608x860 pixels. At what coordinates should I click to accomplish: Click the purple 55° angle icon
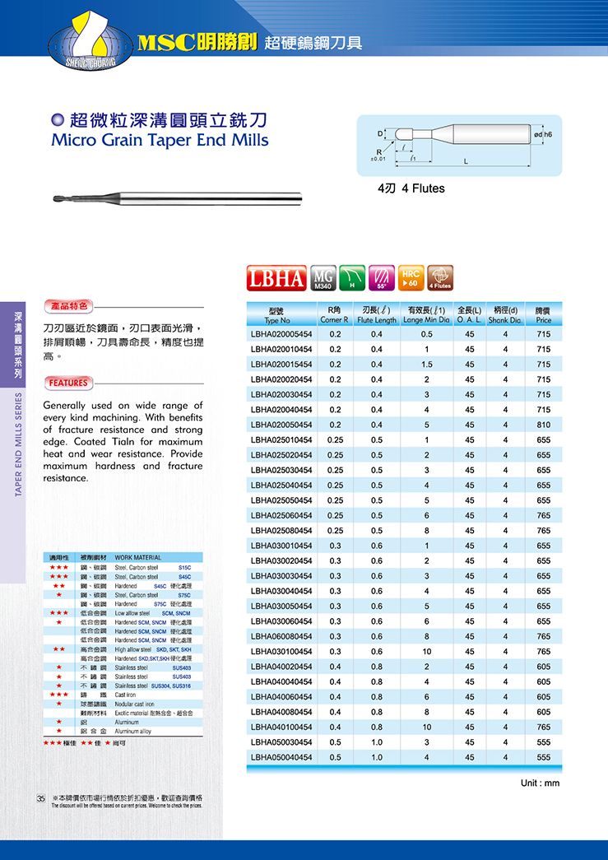[x=382, y=278]
